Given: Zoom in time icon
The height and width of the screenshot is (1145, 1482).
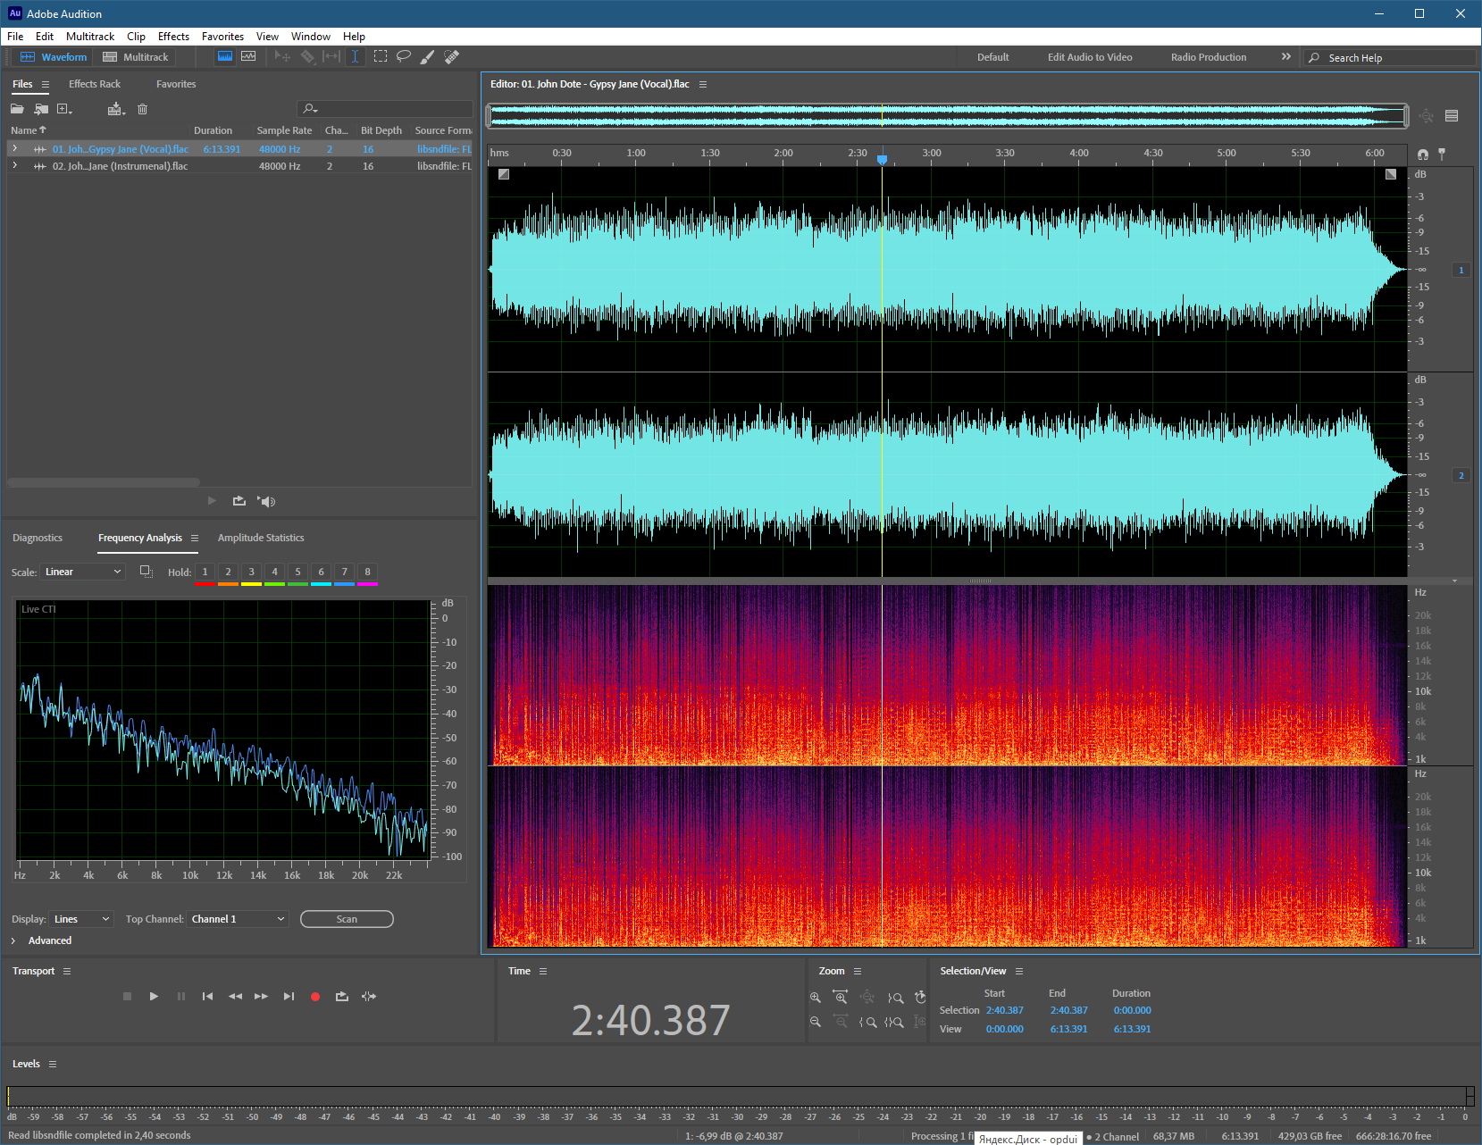Looking at the screenshot, I should [x=840, y=998].
